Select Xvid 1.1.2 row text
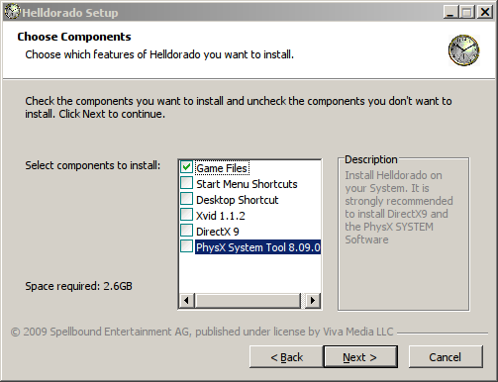The image size is (498, 382). pyautogui.click(x=221, y=216)
